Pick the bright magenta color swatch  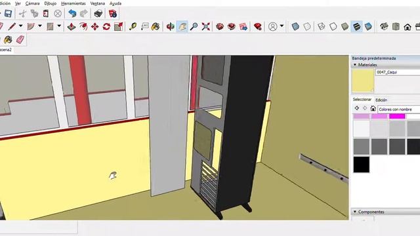(397, 117)
